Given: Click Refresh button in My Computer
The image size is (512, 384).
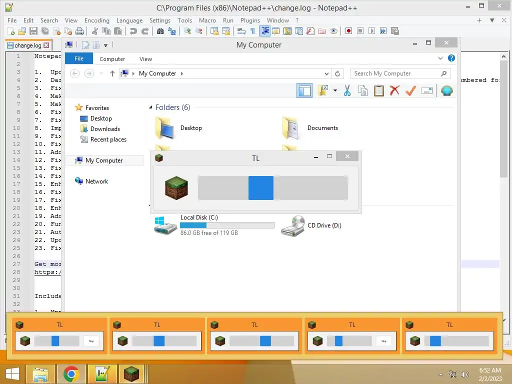Looking at the screenshot, I should click(x=337, y=74).
